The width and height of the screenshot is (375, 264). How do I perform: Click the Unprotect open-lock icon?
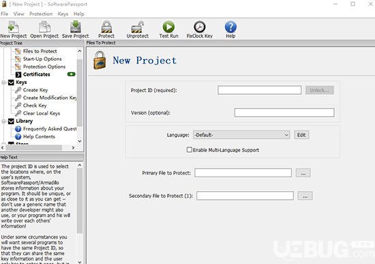138,27
